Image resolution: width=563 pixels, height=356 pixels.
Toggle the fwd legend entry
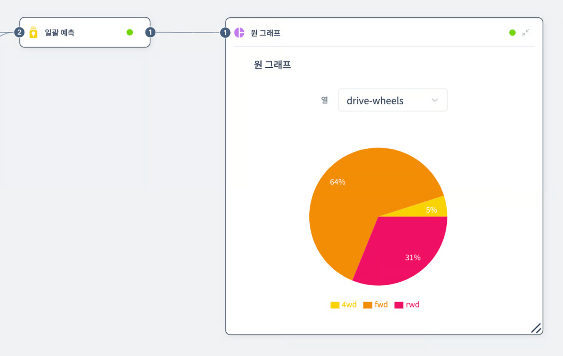coord(380,305)
